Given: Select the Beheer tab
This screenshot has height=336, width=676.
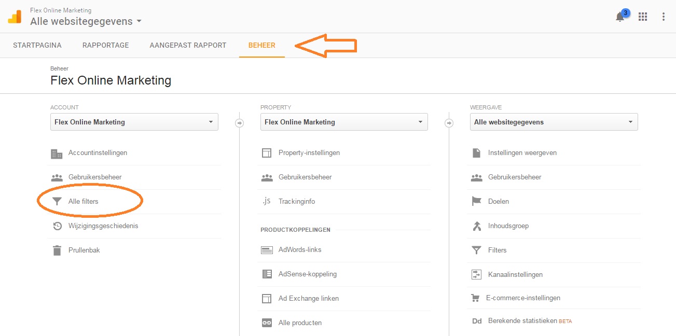Looking at the screenshot, I should click(262, 45).
